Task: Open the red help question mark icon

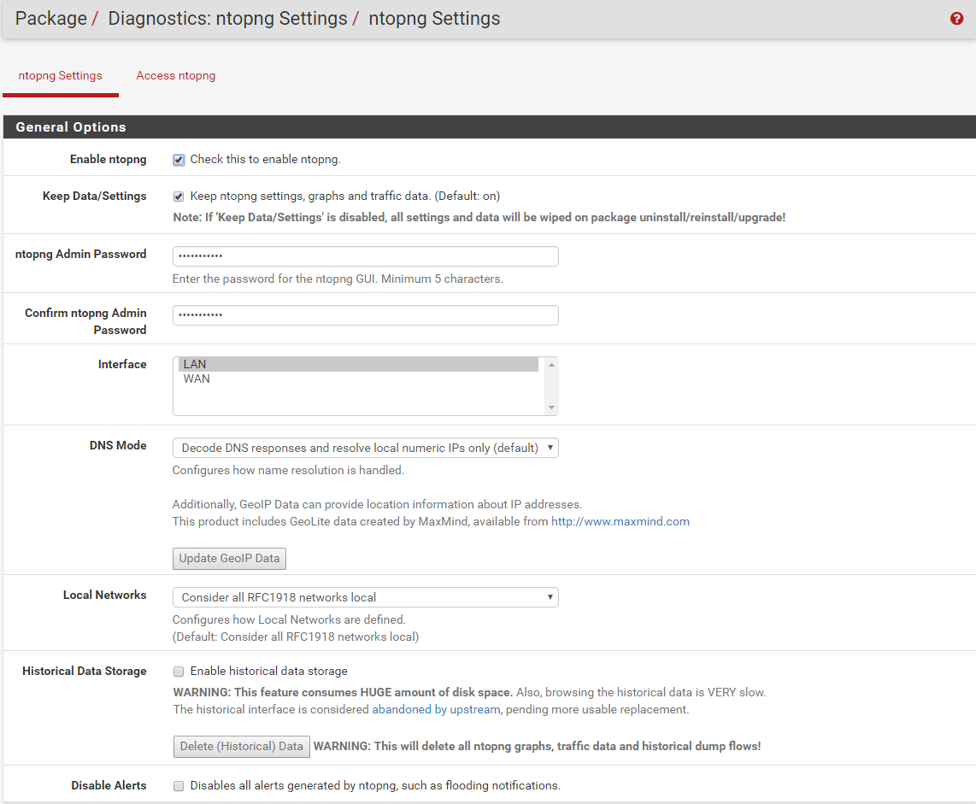Action: coord(956,19)
